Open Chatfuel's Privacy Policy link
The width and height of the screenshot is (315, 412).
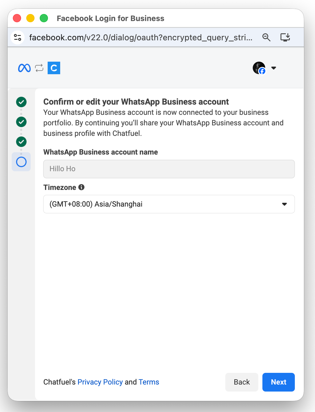(x=100, y=382)
